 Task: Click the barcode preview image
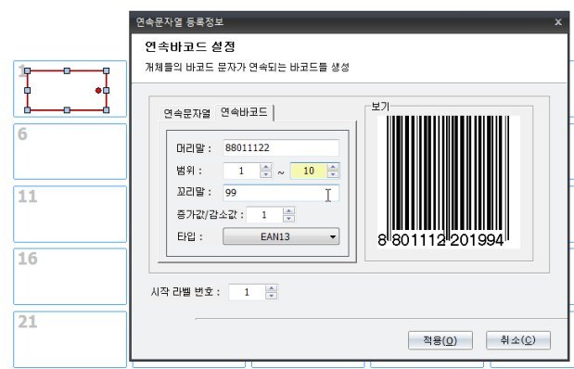pyautogui.click(x=449, y=182)
